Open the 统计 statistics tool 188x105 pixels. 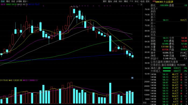pos(121,1)
